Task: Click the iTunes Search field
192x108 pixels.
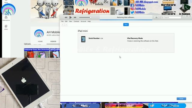Action: click(x=171, y=17)
